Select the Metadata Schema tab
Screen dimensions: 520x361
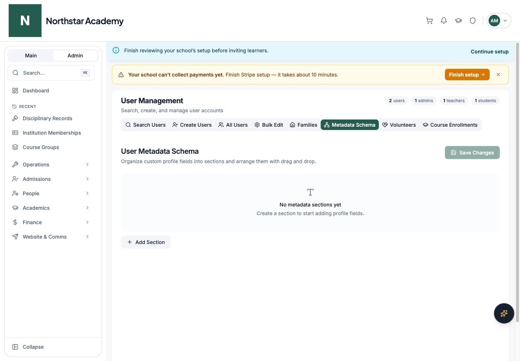tap(350, 125)
